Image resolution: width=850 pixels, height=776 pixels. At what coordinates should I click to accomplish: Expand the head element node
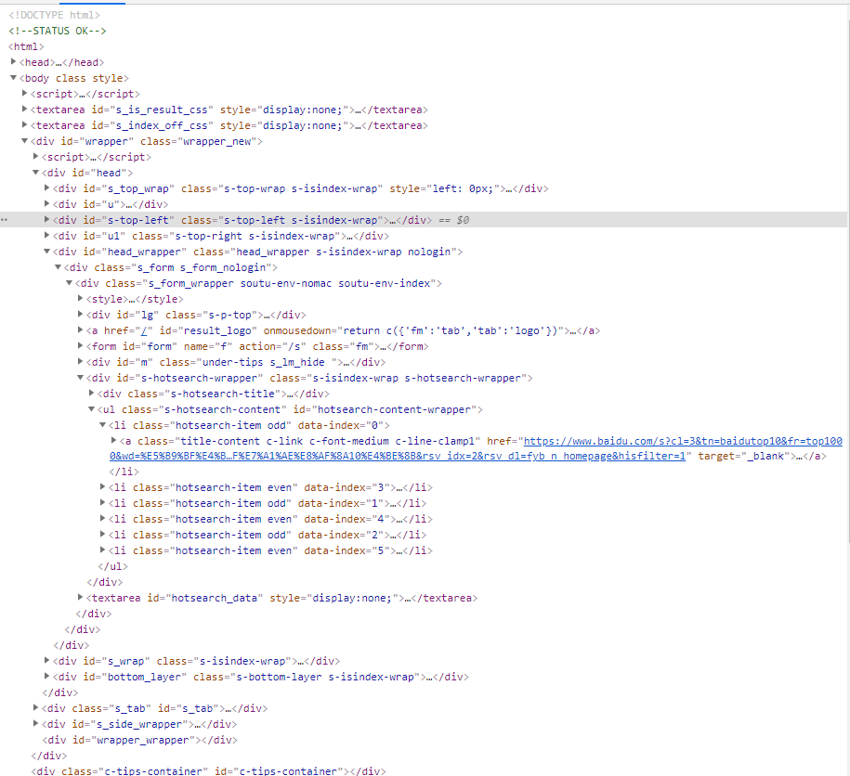14,62
